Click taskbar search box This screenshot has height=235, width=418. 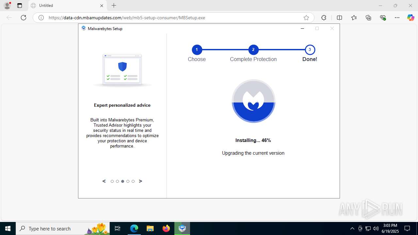[x=63, y=228]
